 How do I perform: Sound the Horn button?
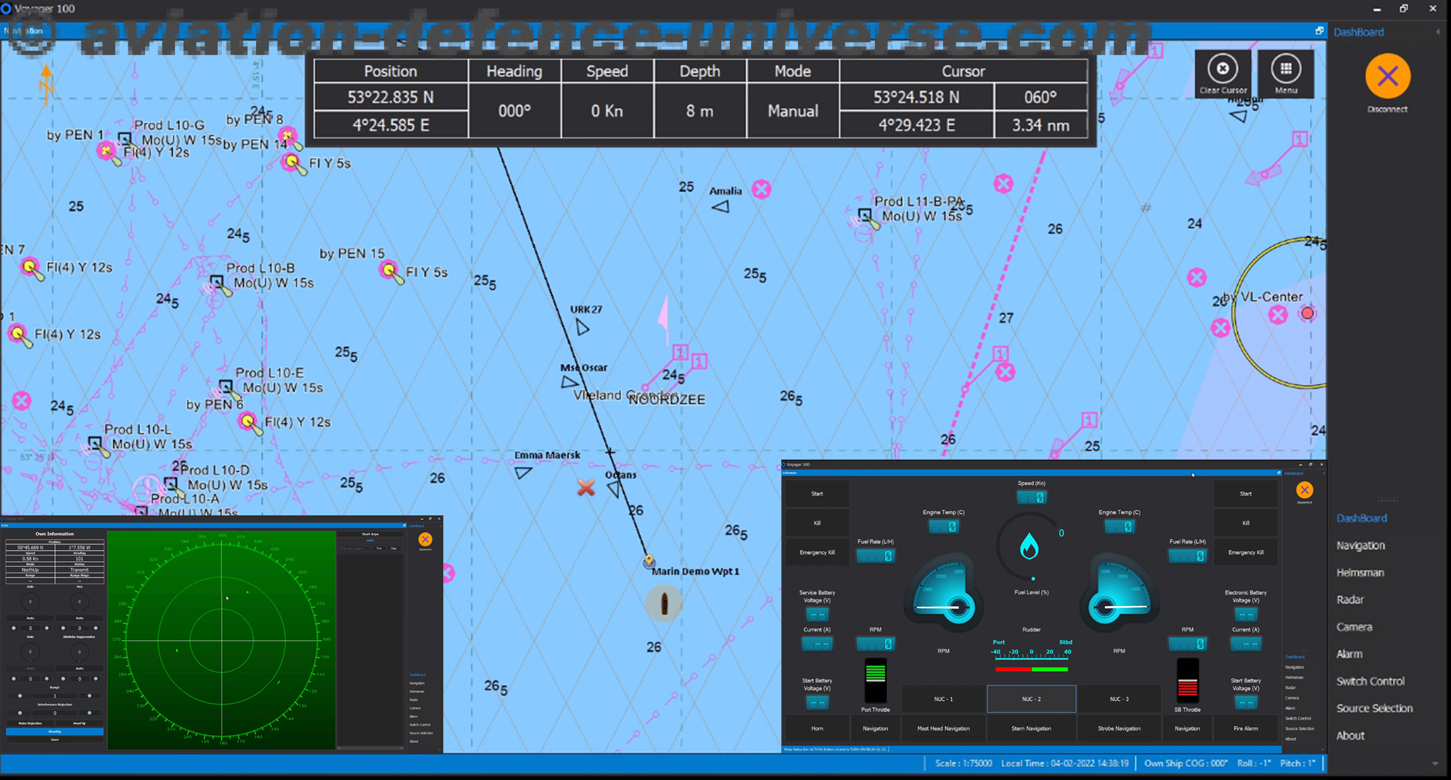point(817,729)
